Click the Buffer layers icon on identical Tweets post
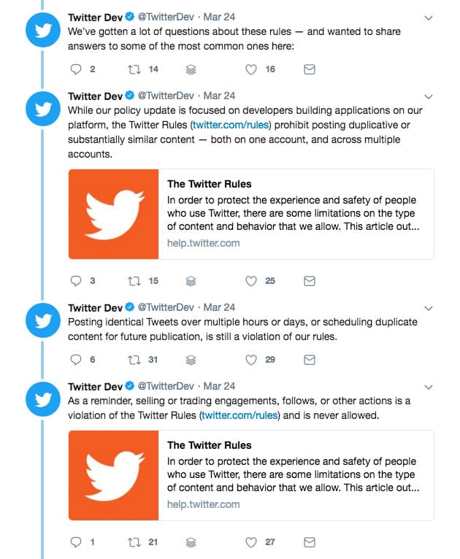The width and height of the screenshot is (460, 559). click(191, 360)
